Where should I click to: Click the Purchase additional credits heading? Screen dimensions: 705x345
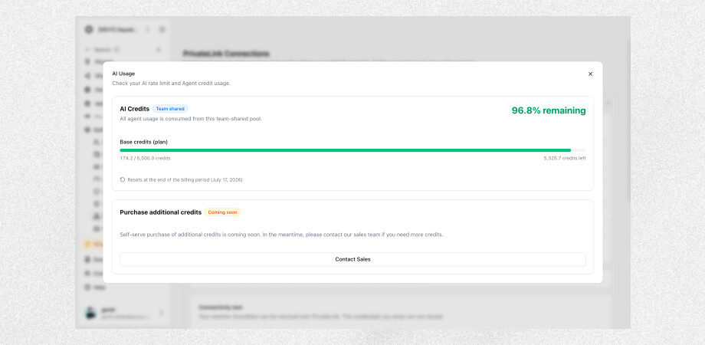point(160,212)
